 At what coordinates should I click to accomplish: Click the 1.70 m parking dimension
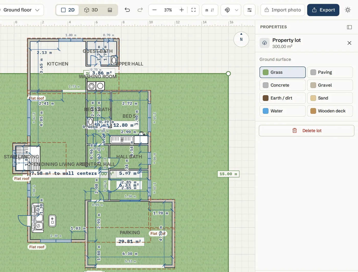coord(161,213)
